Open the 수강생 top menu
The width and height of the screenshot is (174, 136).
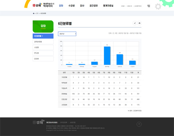[x=71, y=5]
